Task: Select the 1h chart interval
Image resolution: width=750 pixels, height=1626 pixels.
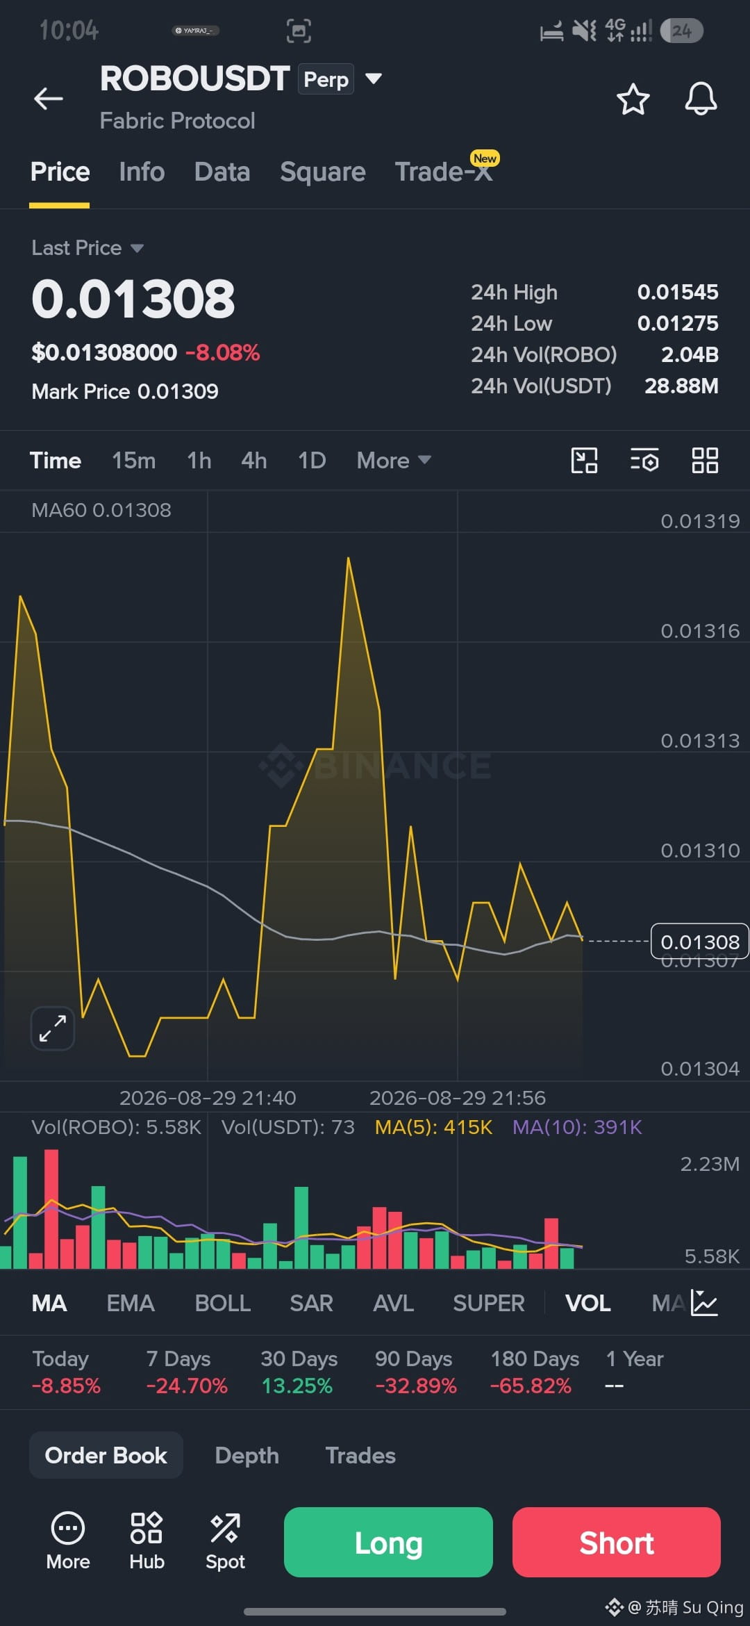Action: click(199, 460)
